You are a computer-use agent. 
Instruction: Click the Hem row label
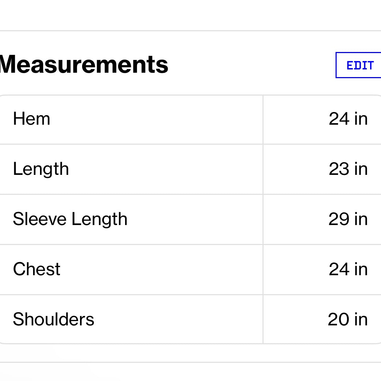coord(32,119)
